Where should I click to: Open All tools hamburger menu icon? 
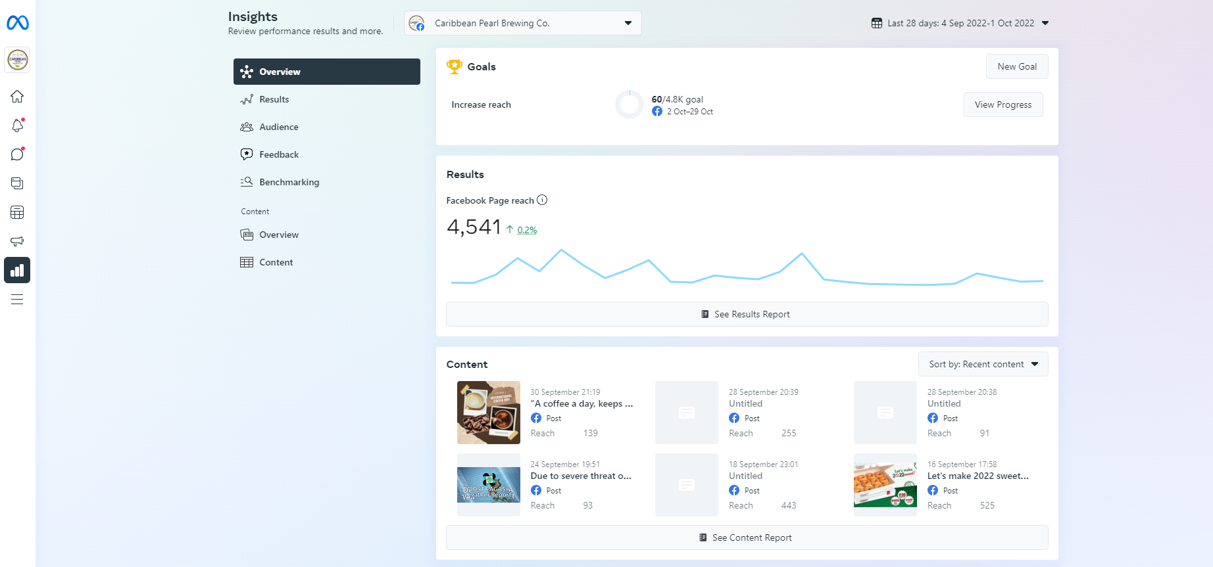point(17,300)
